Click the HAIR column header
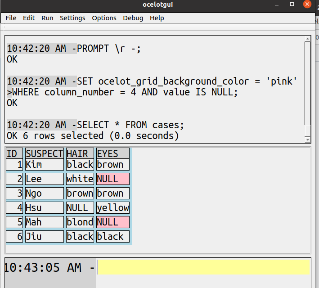Screen dimensions: 319x288 tap(80, 153)
